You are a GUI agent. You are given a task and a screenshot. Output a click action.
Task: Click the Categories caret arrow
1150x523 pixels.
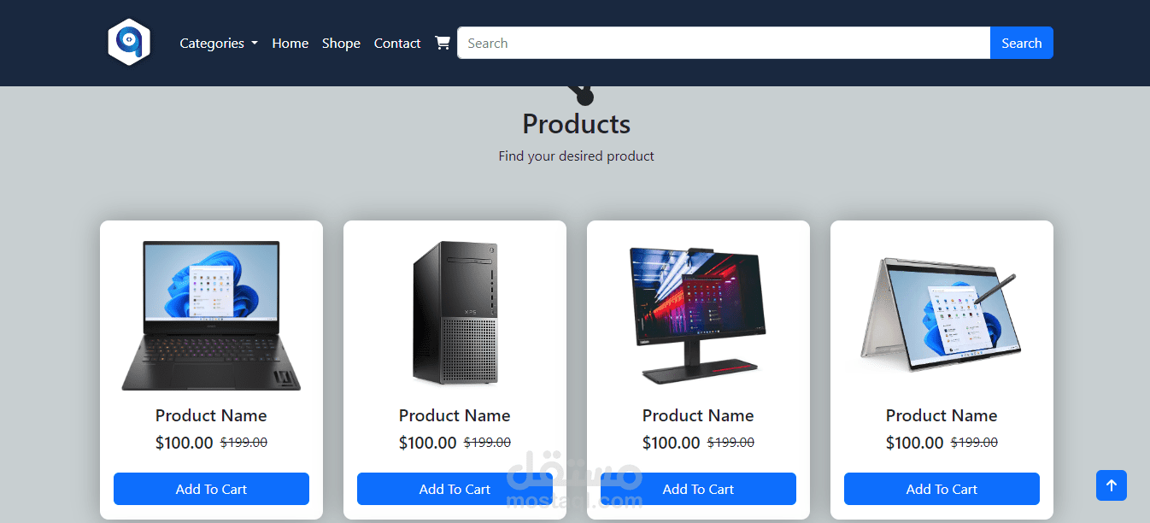point(255,44)
